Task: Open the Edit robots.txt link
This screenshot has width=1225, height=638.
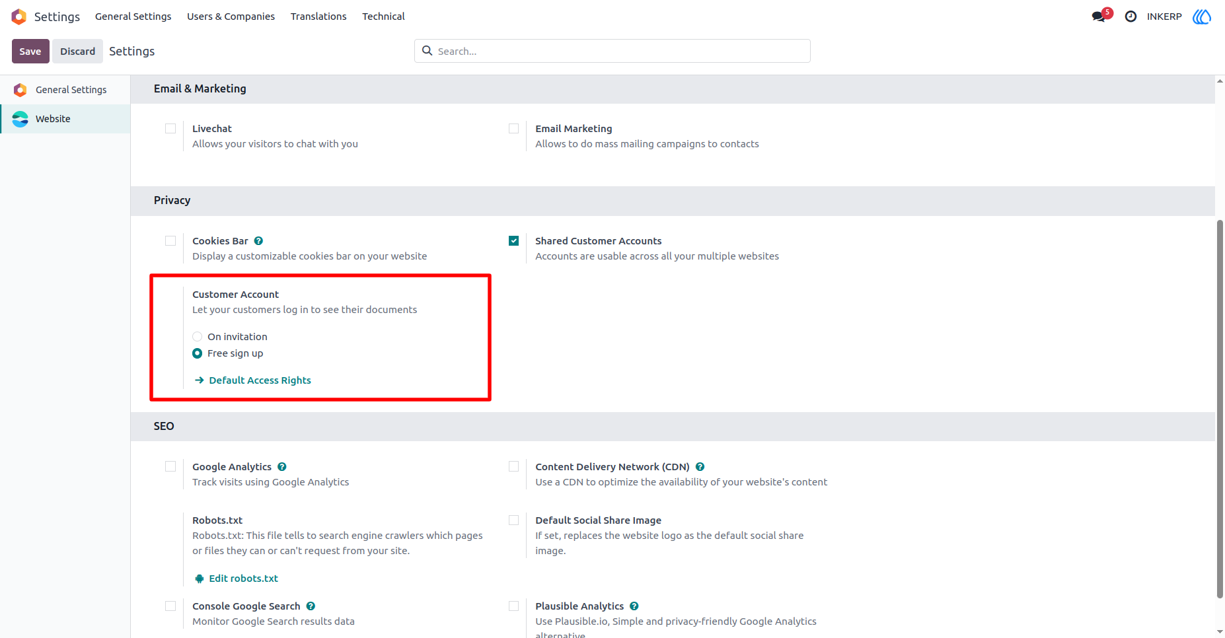Action: tap(243, 579)
